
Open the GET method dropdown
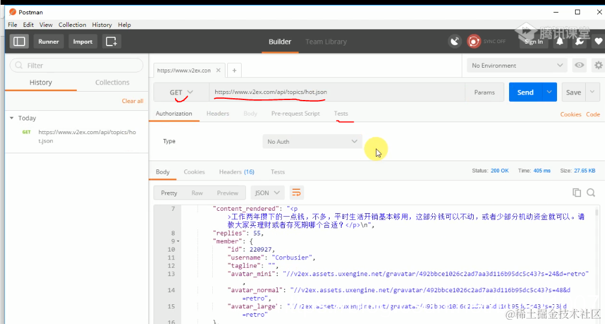click(181, 92)
